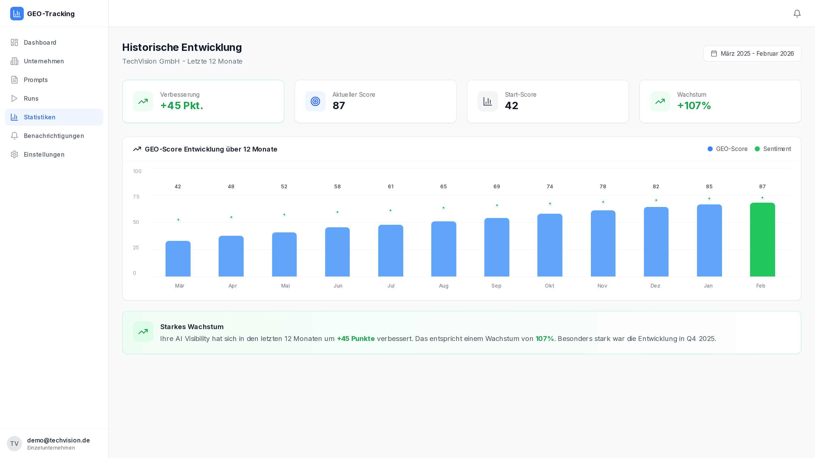Click the Okt bar showing 74
Image resolution: width=815 pixels, height=458 pixels.
click(550, 246)
